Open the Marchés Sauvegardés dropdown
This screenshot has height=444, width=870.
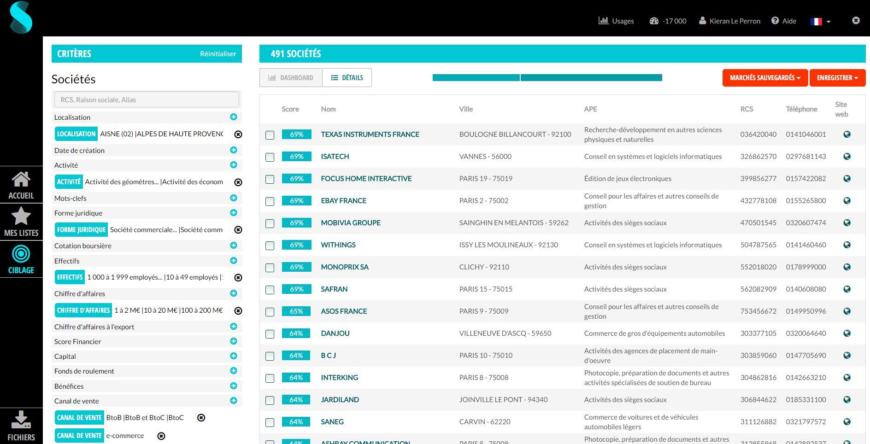click(x=764, y=77)
